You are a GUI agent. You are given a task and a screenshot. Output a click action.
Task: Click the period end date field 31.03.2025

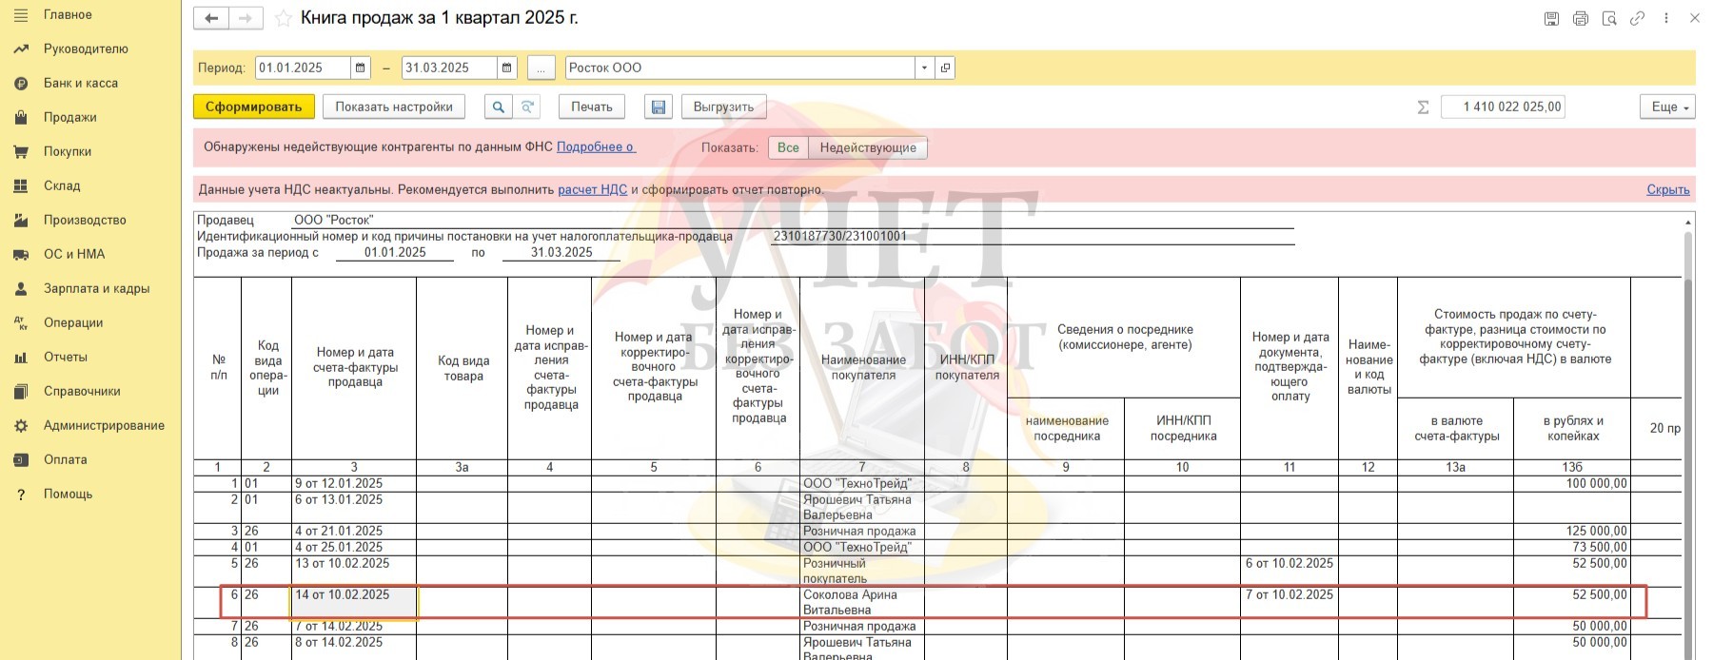click(x=449, y=68)
